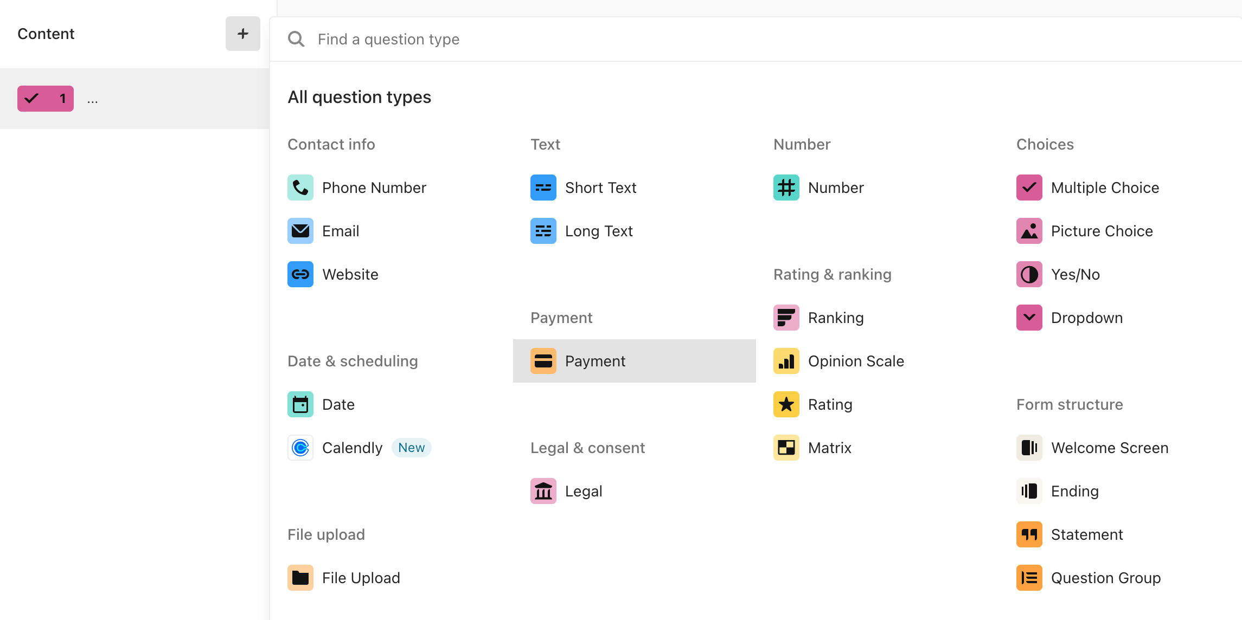Add an Email question
This screenshot has width=1242, height=620.
[x=392, y=231]
